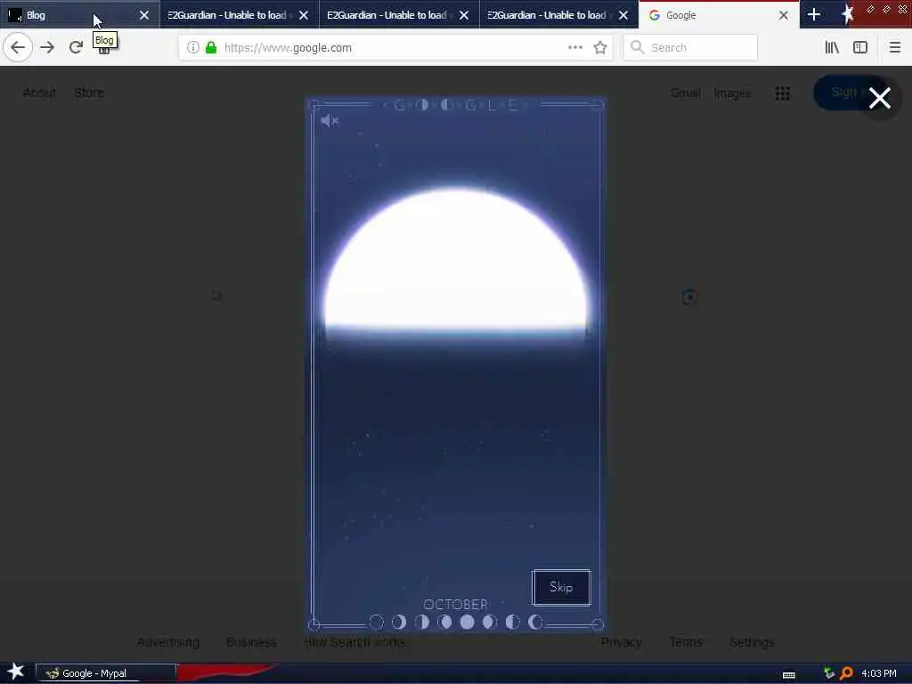This screenshot has width=912, height=684.
Task: Open the page actions three-dot menu
Action: pyautogui.click(x=575, y=48)
